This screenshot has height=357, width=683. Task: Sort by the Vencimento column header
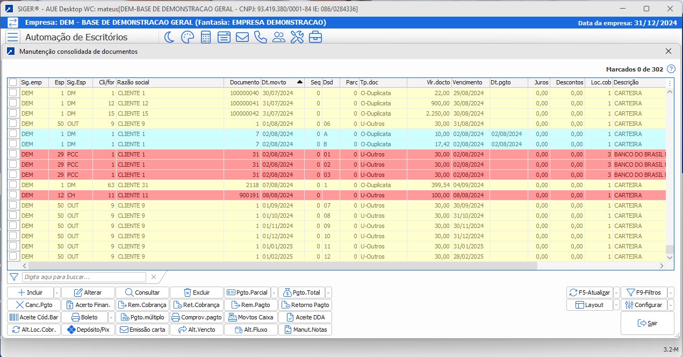click(468, 83)
